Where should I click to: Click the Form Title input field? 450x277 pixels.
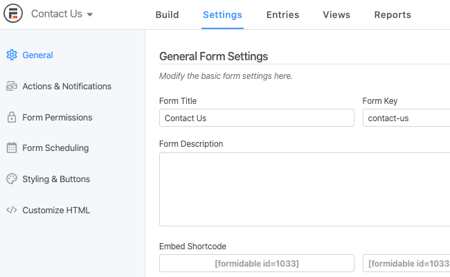point(256,118)
